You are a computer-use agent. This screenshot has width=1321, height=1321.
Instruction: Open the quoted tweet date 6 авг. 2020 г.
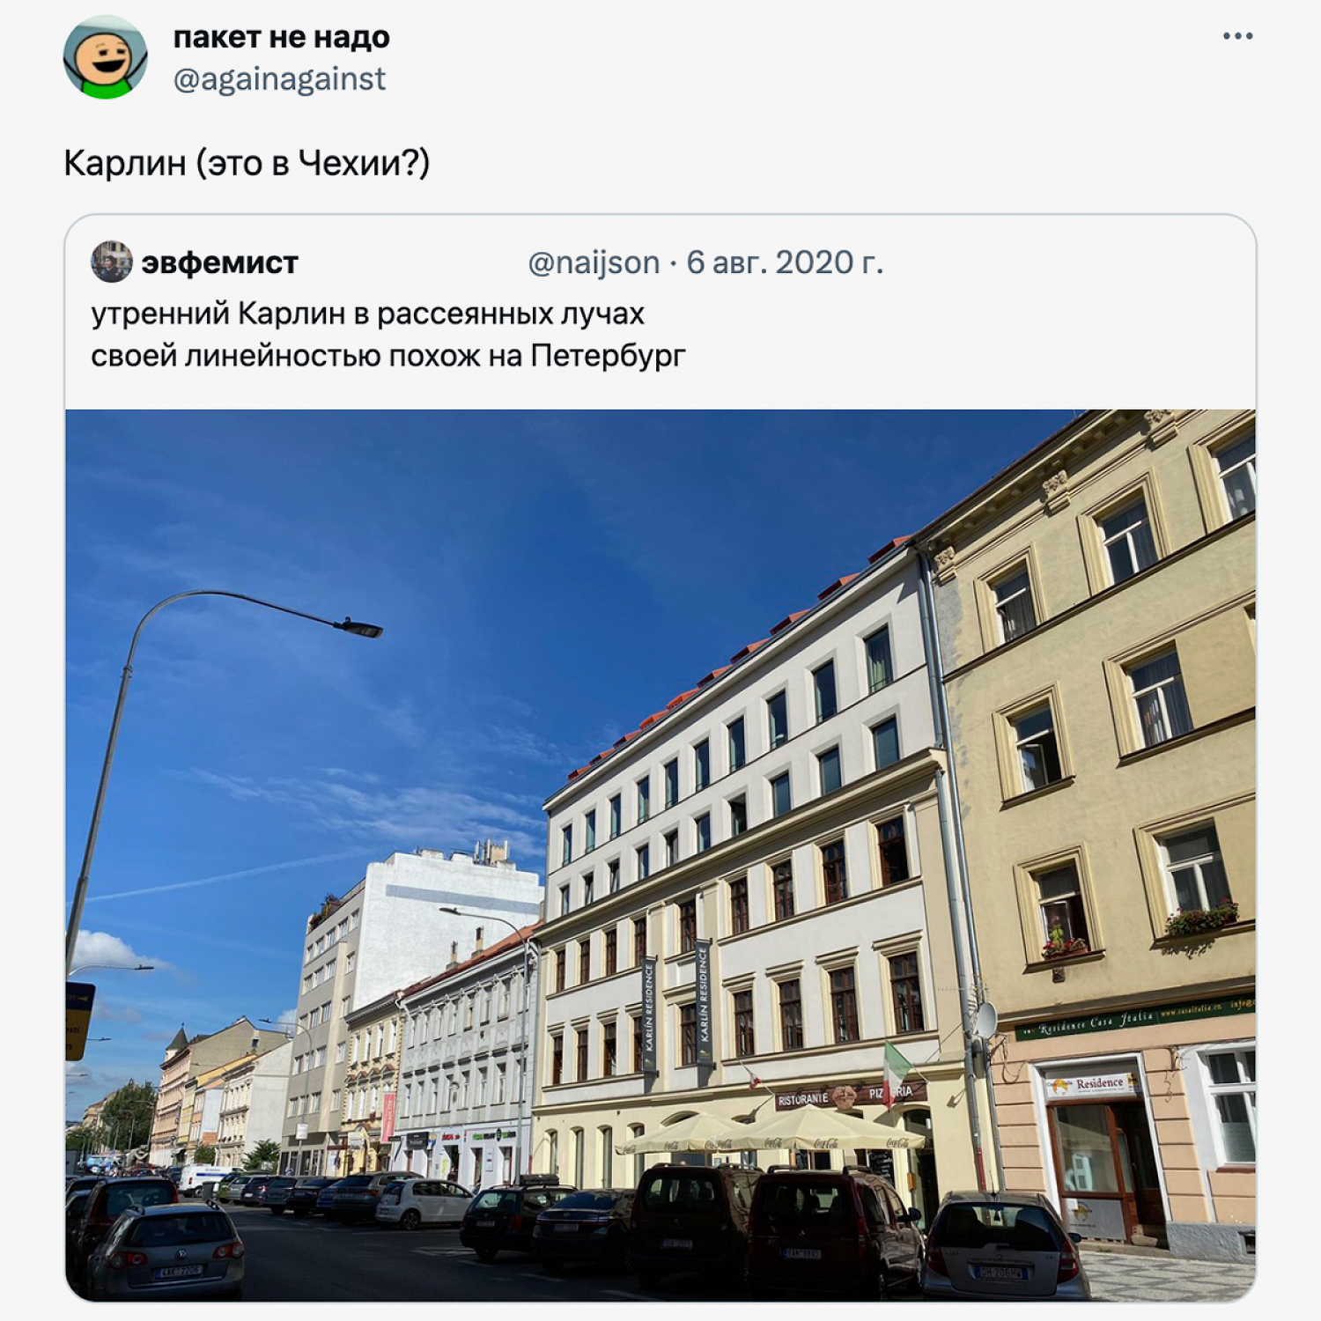tap(785, 262)
